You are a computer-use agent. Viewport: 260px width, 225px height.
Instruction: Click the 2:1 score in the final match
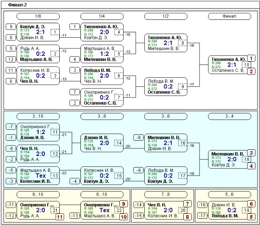232,65
